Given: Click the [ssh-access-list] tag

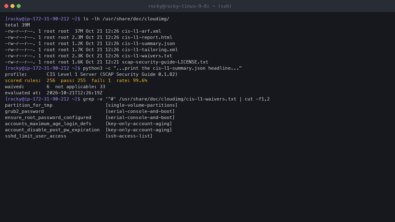Looking at the screenshot, I should (129, 136).
